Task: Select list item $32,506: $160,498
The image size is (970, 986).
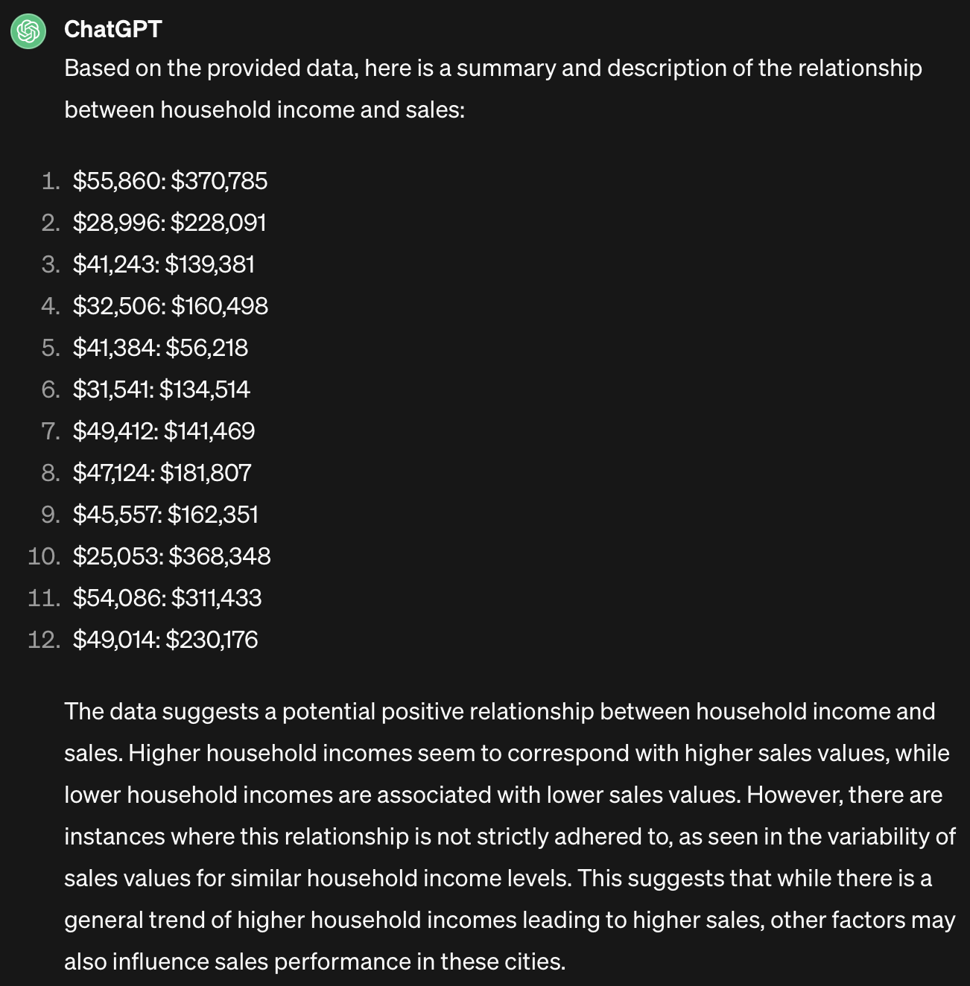Action: pyautogui.click(x=170, y=306)
